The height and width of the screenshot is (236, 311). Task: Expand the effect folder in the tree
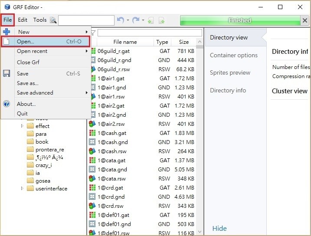pos(22,126)
